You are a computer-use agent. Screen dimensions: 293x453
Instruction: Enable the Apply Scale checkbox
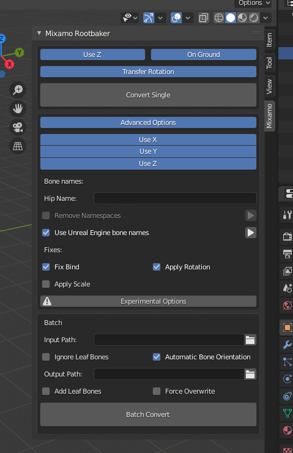(x=46, y=284)
